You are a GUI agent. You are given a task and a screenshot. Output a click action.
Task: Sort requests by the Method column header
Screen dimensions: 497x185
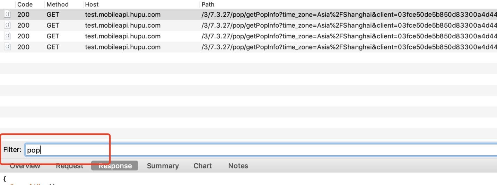(58, 4)
